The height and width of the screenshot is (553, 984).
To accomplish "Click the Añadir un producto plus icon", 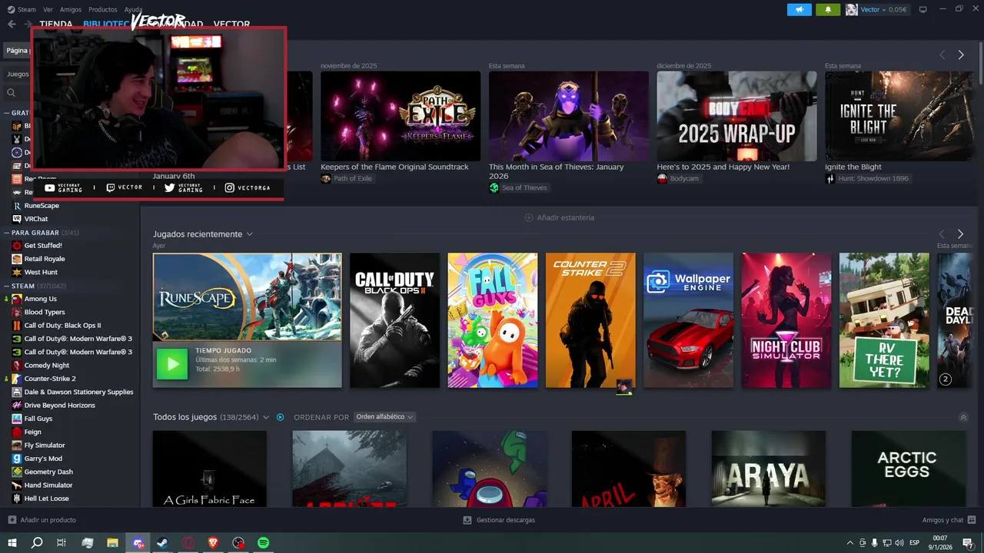I will (x=12, y=520).
